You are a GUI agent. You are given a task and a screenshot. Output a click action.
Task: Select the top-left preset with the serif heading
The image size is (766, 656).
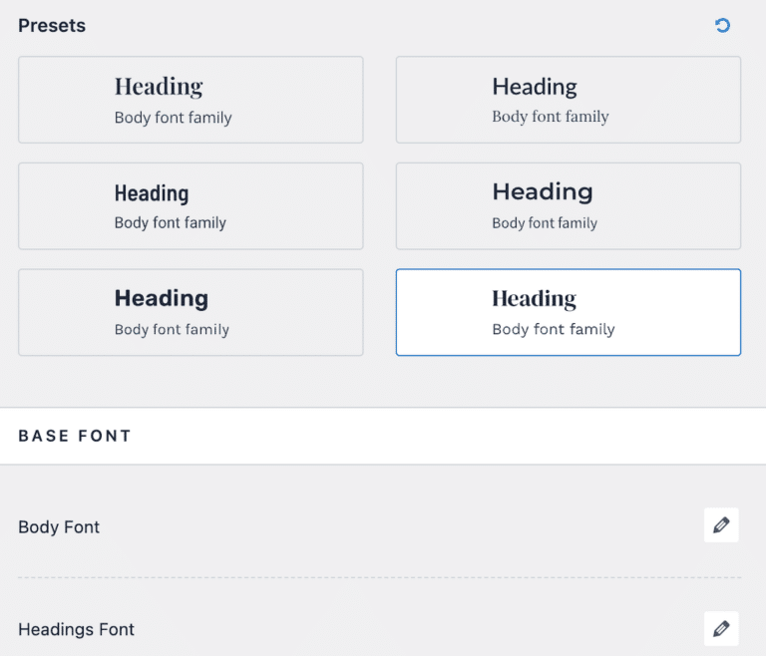[191, 100]
